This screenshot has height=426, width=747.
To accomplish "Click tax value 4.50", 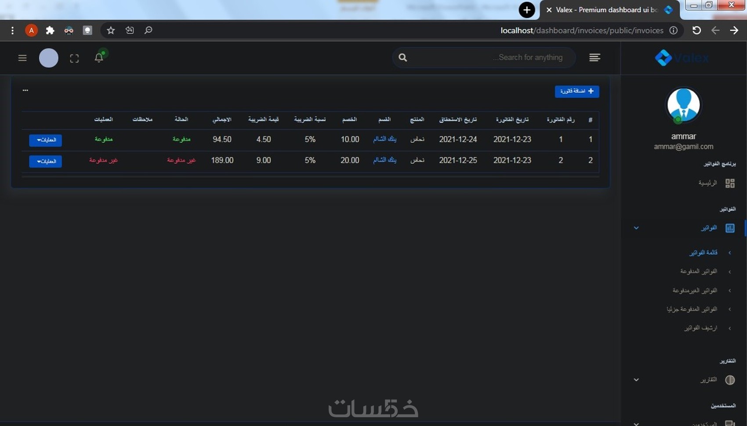I will 264,139.
